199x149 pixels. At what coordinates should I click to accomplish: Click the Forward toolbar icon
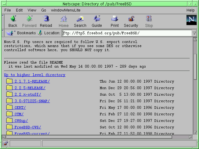tap(29, 19)
